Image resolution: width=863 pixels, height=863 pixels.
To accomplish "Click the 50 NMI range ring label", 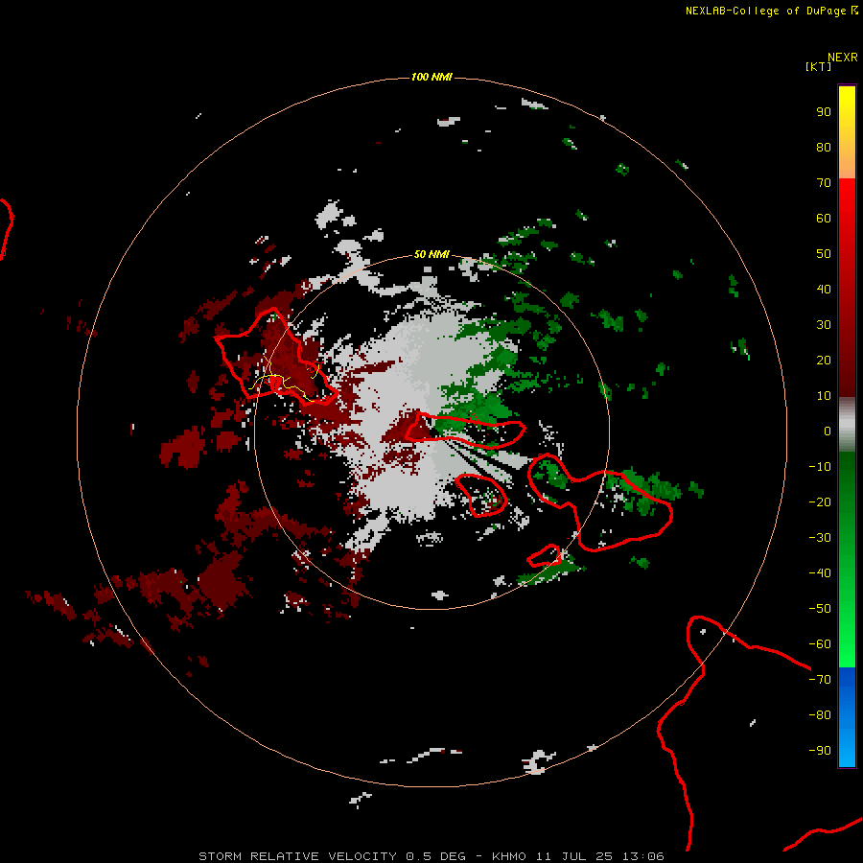I will (x=431, y=254).
